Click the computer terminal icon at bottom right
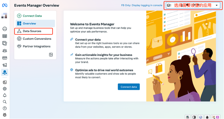Viewport: 224px width, 119px height. click(188, 117)
